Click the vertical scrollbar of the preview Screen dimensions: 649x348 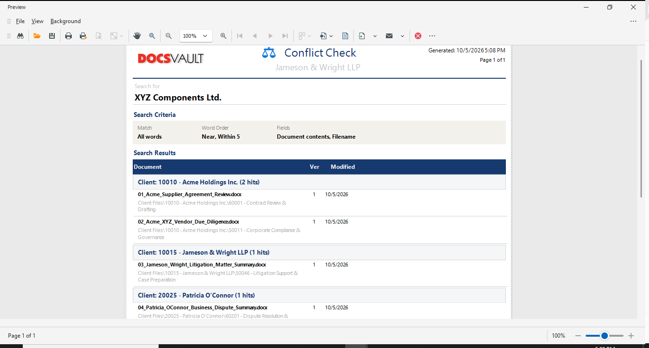pyautogui.click(x=641, y=128)
